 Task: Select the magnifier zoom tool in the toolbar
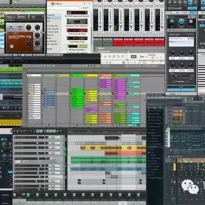119,56
